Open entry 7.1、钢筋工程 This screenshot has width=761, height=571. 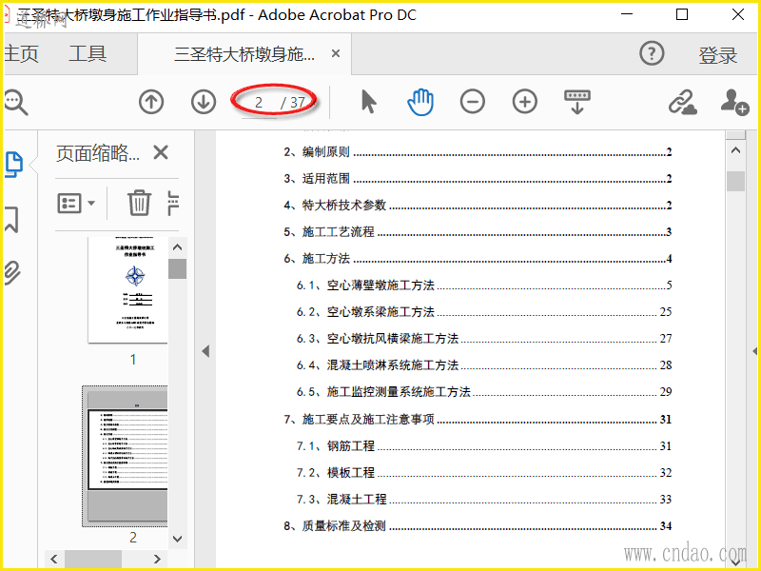[484, 445]
